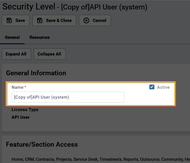Expand all sections with Expand All

[16, 54]
